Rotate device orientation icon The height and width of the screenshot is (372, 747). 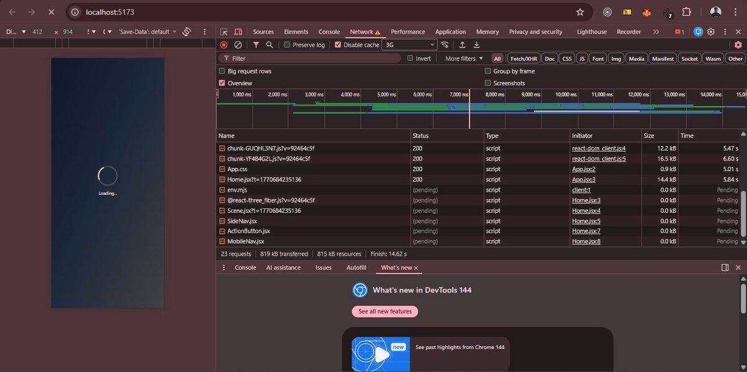click(186, 31)
